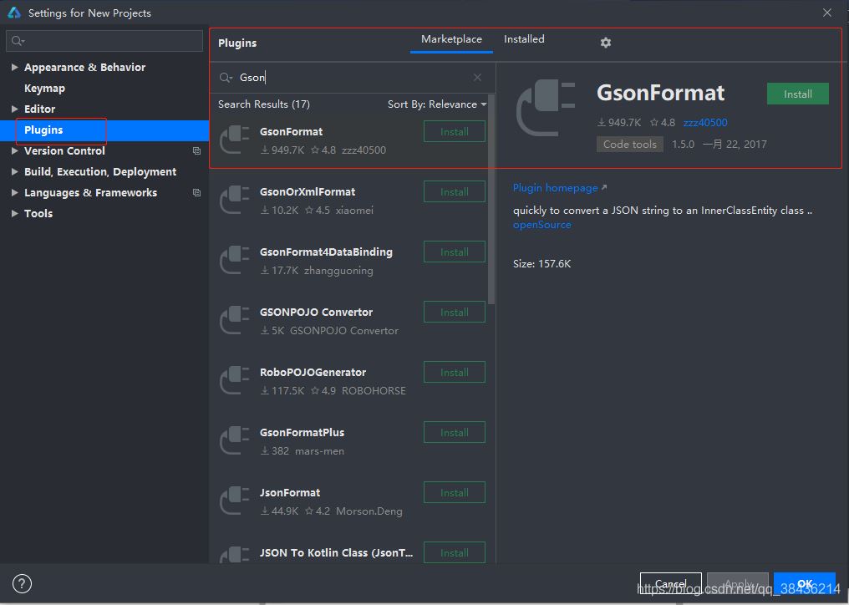Viewport: 849px width, 605px height.
Task: Click the large GsonFormat detail plug icon
Action: [x=545, y=108]
